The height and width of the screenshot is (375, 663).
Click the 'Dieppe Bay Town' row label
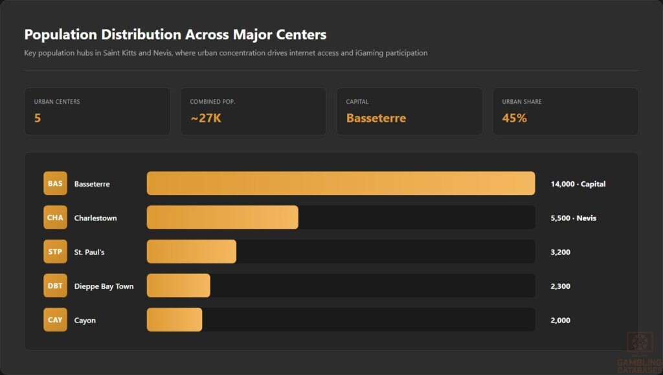[104, 286]
